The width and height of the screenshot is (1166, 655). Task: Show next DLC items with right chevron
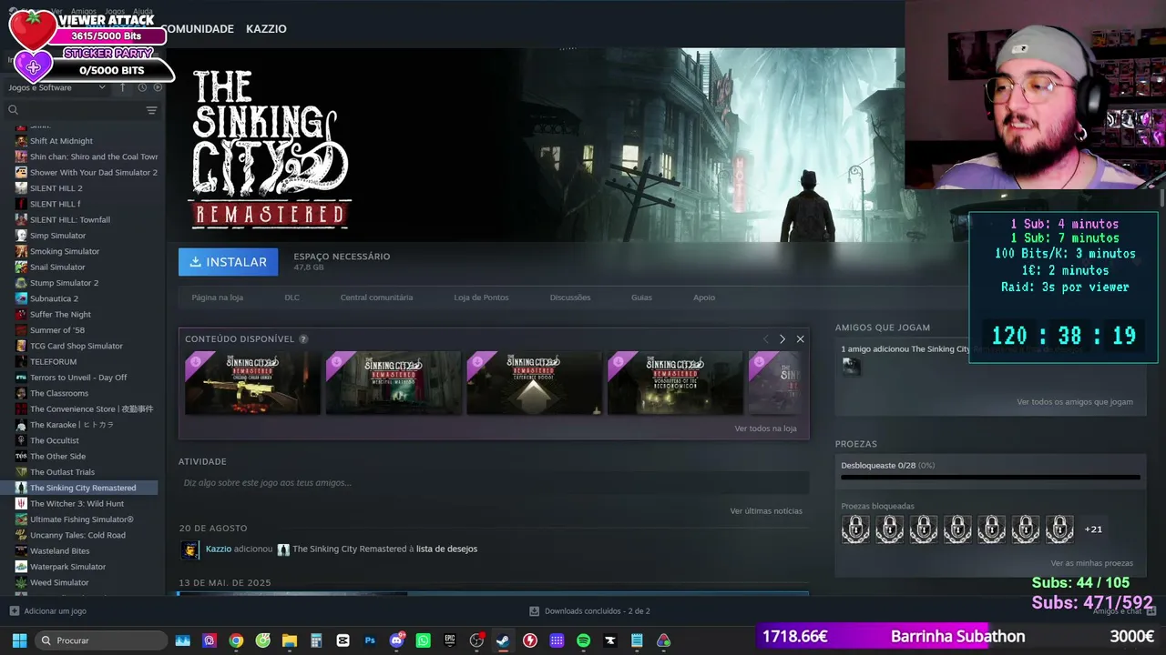coord(782,339)
